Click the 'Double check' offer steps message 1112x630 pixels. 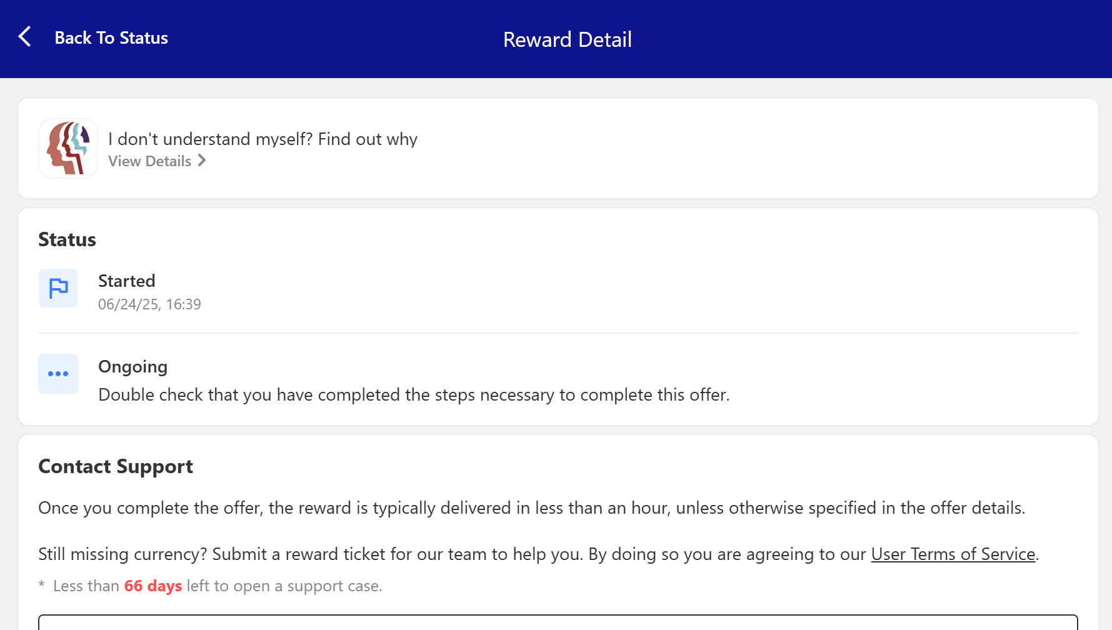[414, 395]
